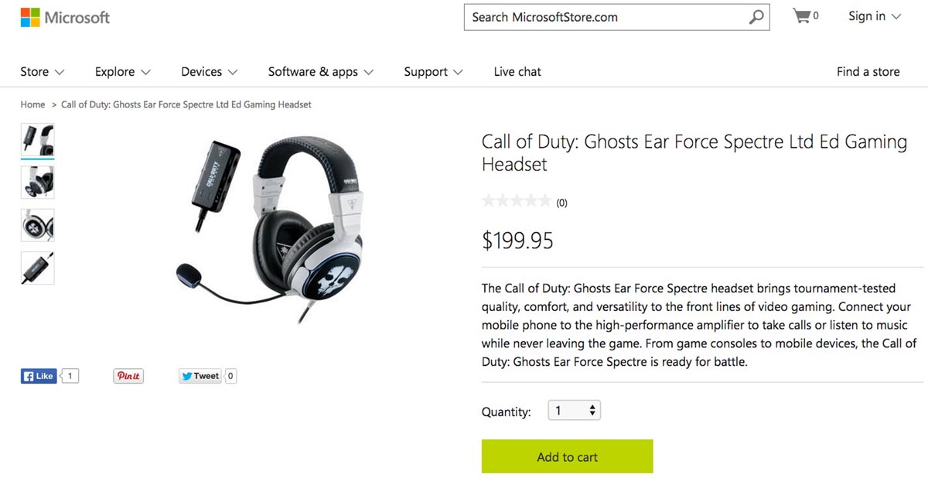Open the Devices menu
The width and height of the screenshot is (928, 478).
coord(209,72)
